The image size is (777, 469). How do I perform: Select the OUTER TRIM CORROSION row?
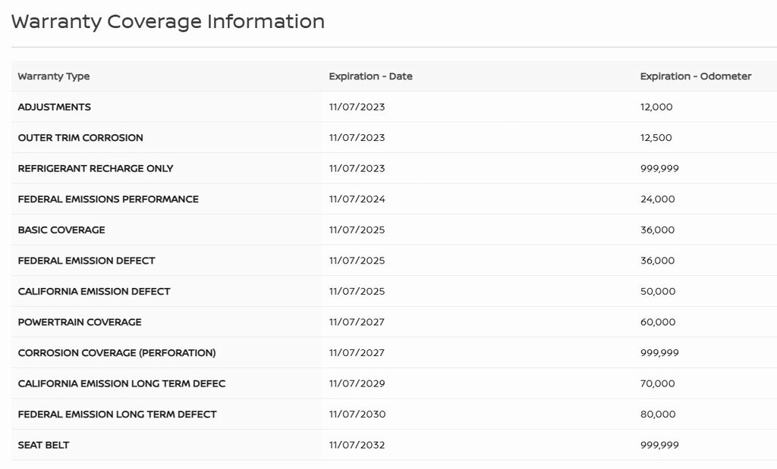tap(80, 138)
